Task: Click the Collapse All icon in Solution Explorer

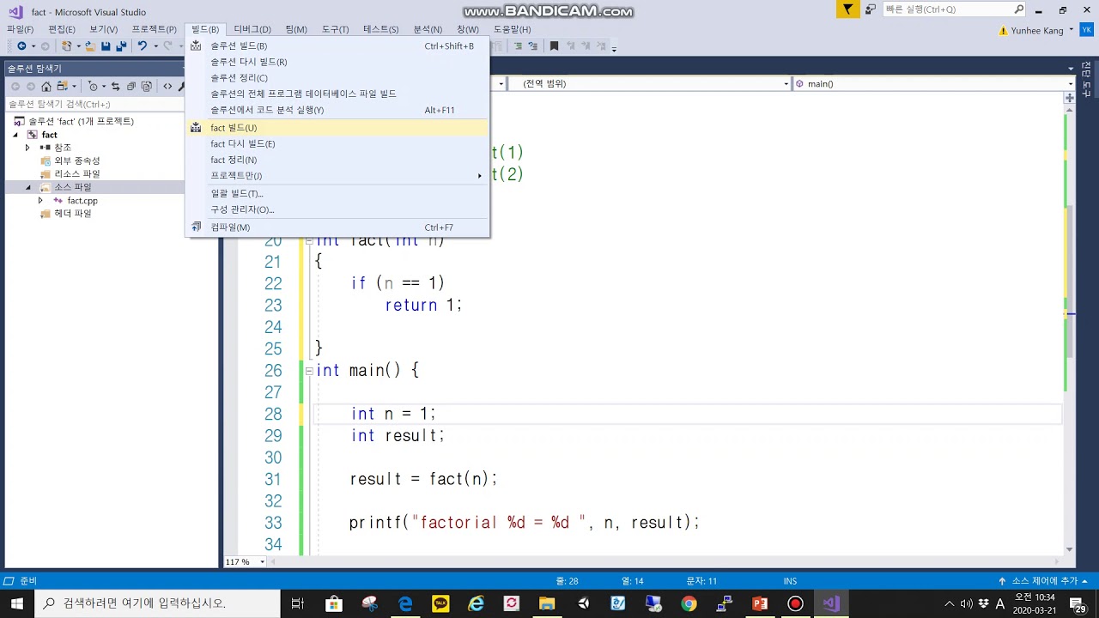Action: pos(131,86)
